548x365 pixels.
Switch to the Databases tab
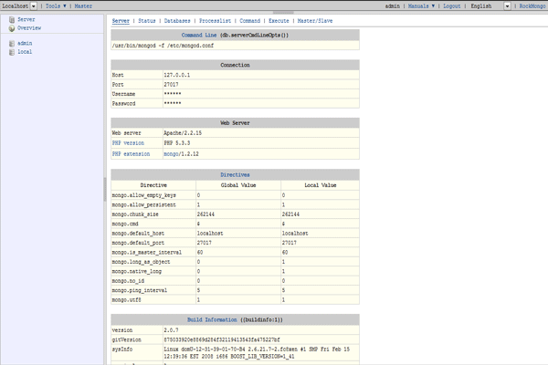[x=178, y=19]
